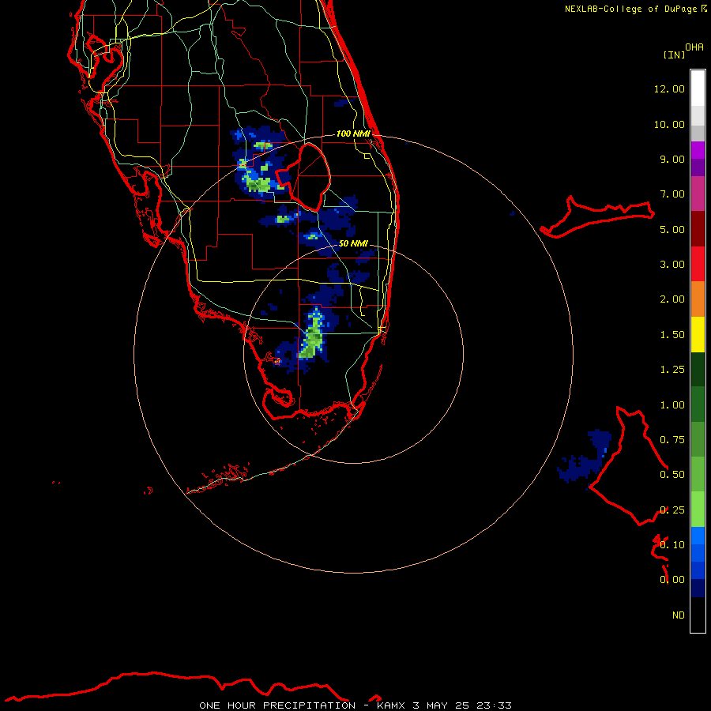
Task: Click the 0.50 legend value
Action: coord(672,475)
